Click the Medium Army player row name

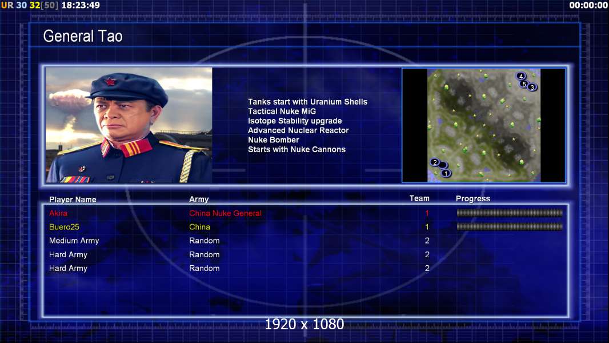tap(74, 241)
